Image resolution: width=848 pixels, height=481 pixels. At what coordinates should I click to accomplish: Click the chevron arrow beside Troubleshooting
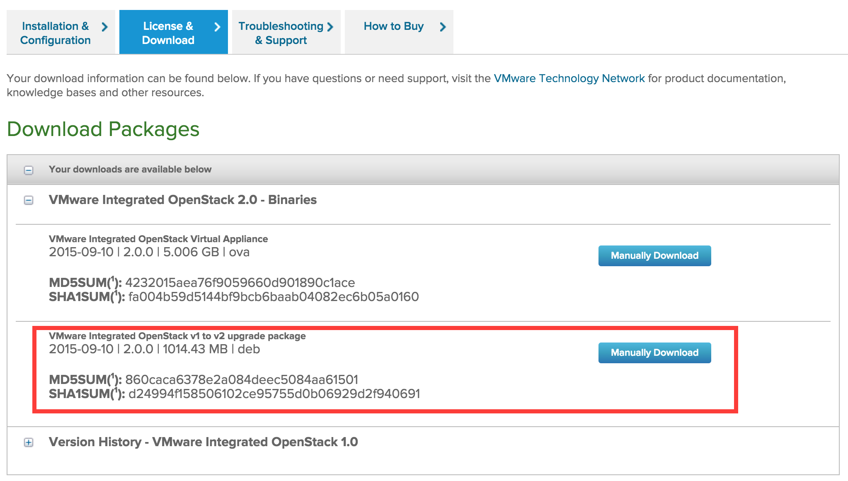(330, 27)
